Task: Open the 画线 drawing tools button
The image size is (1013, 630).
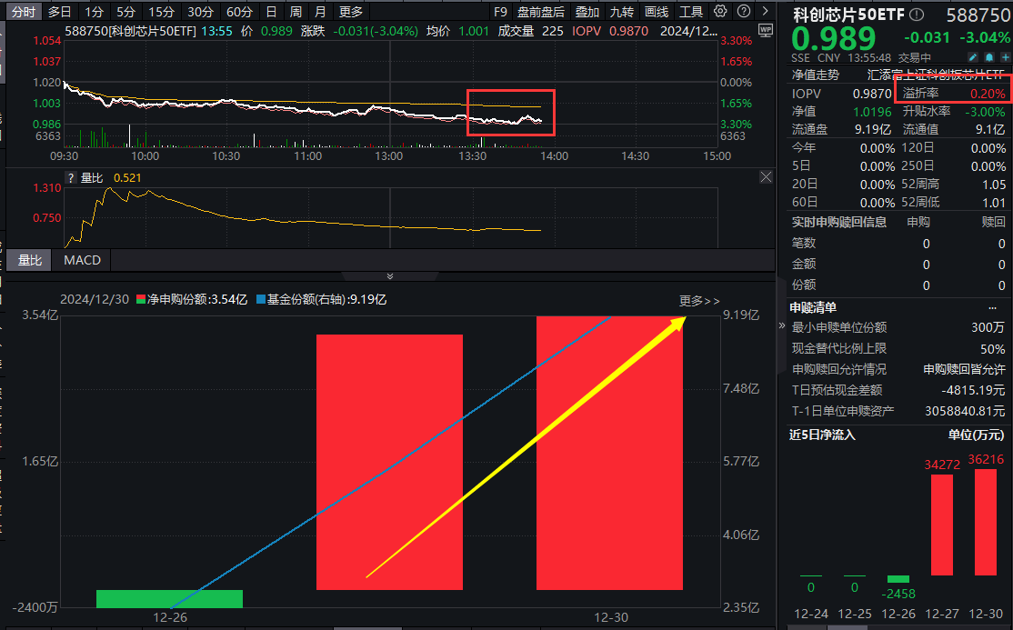Action: click(x=656, y=12)
